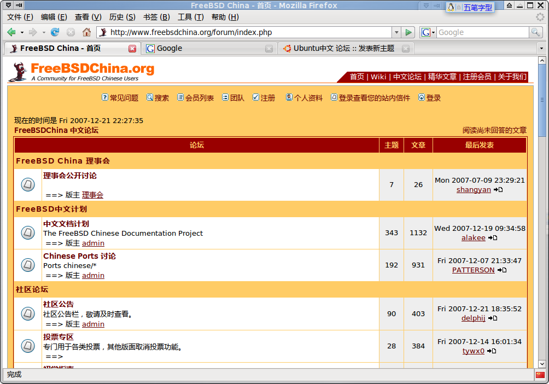Open the Chinese Ports 讨论 forum
This screenshot has width=549, height=384.
79,256
